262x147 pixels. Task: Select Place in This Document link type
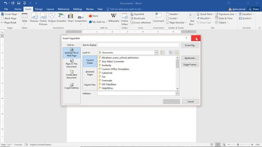point(72,64)
